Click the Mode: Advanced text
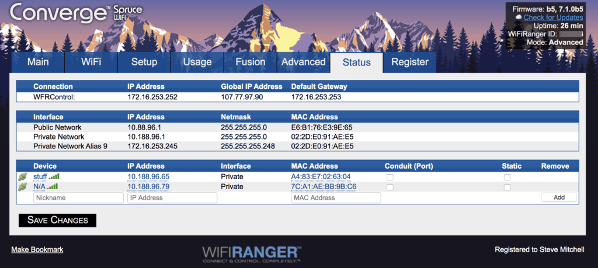598x268 pixels. point(555,42)
